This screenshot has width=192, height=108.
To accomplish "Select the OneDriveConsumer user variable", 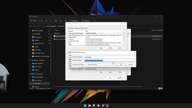I will point(95,41).
